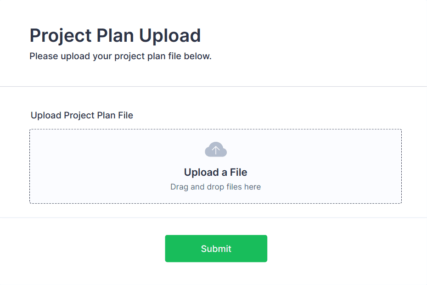Click the dashed border of the upload box
This screenshot has height=285, width=427.
click(x=215, y=130)
